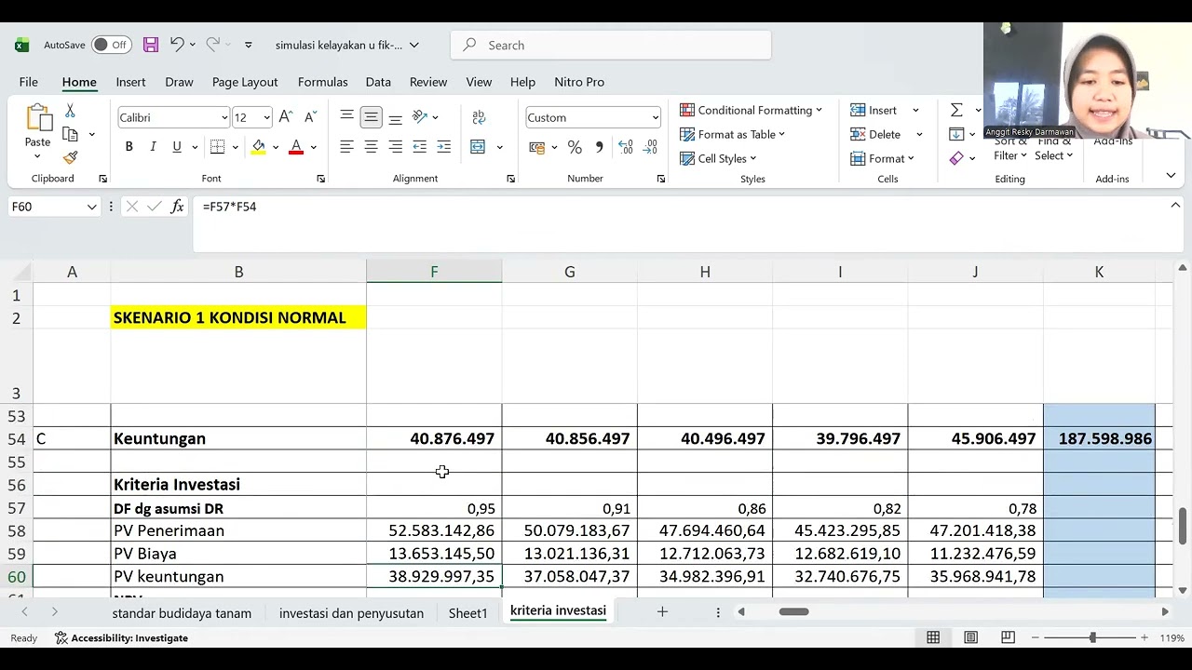
Task: Open the File menu
Action: [x=29, y=82]
